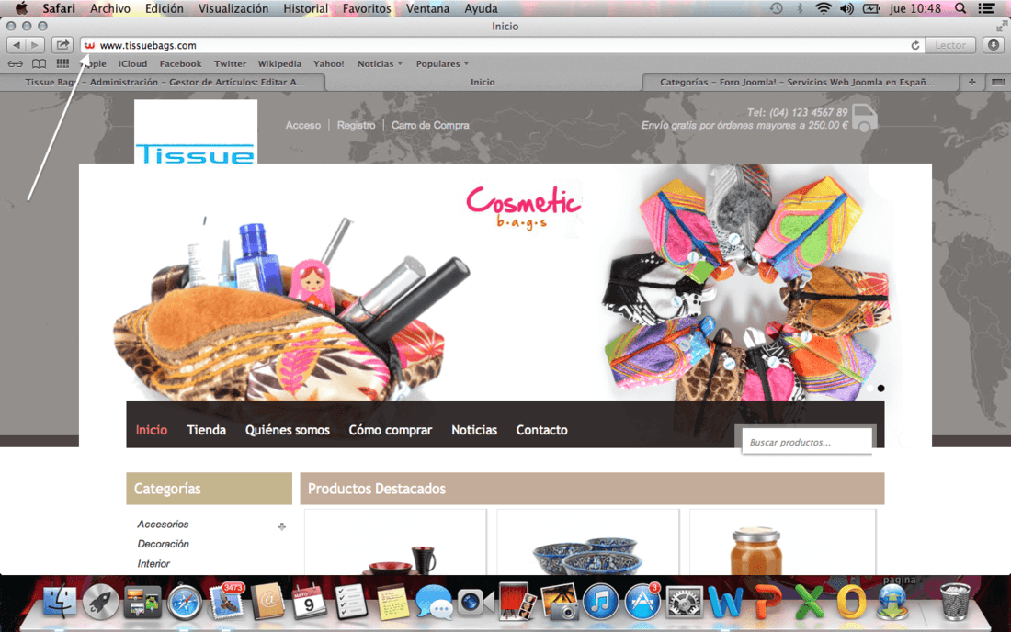Open Contacto navigation item

541,430
